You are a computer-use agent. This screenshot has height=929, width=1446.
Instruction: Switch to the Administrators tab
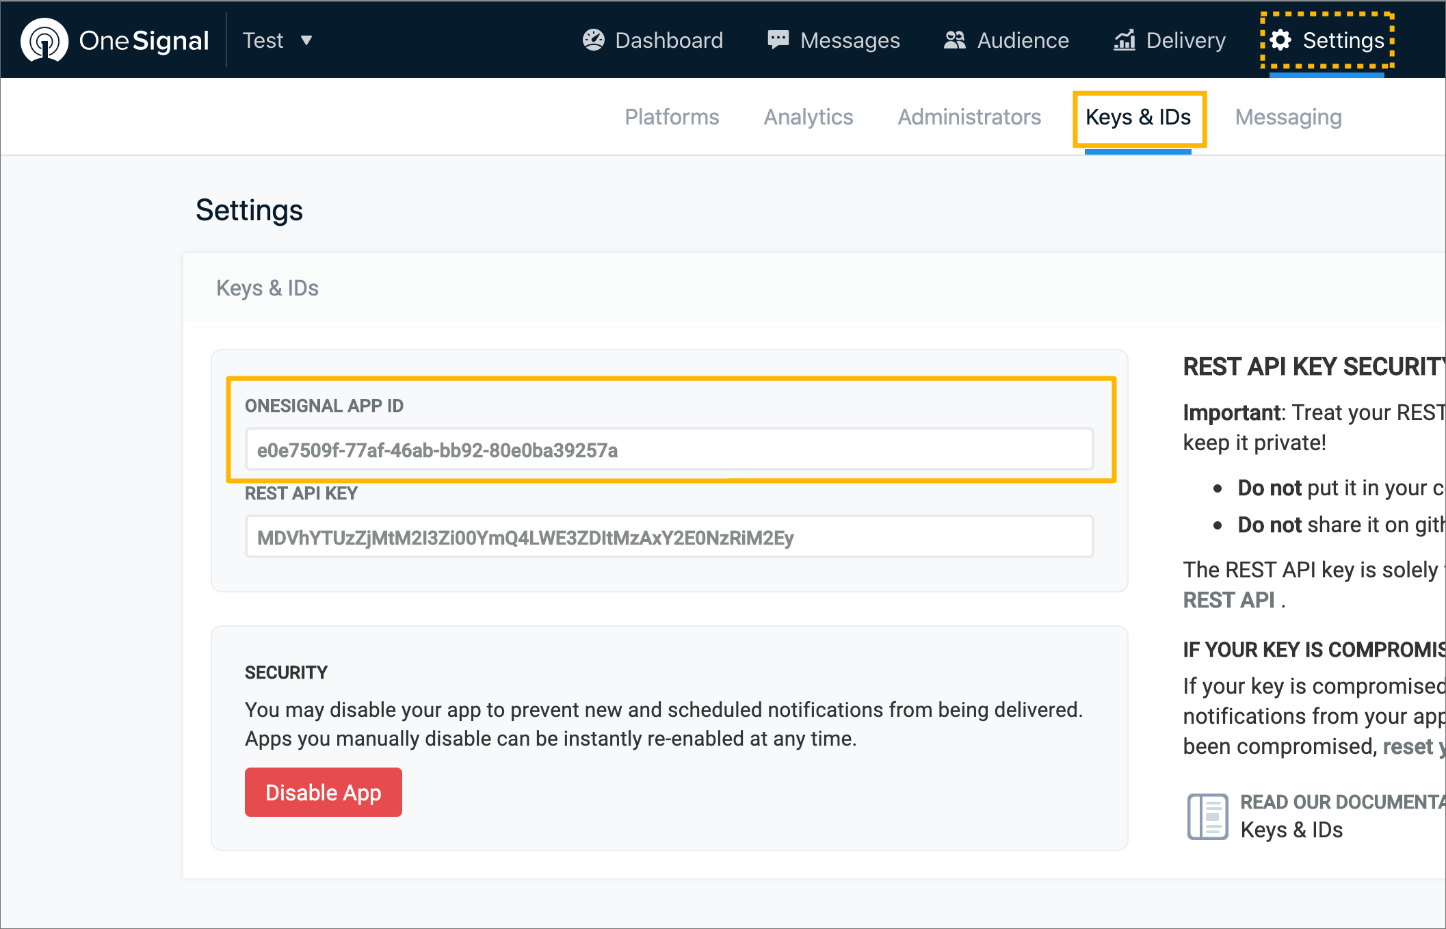(x=969, y=117)
